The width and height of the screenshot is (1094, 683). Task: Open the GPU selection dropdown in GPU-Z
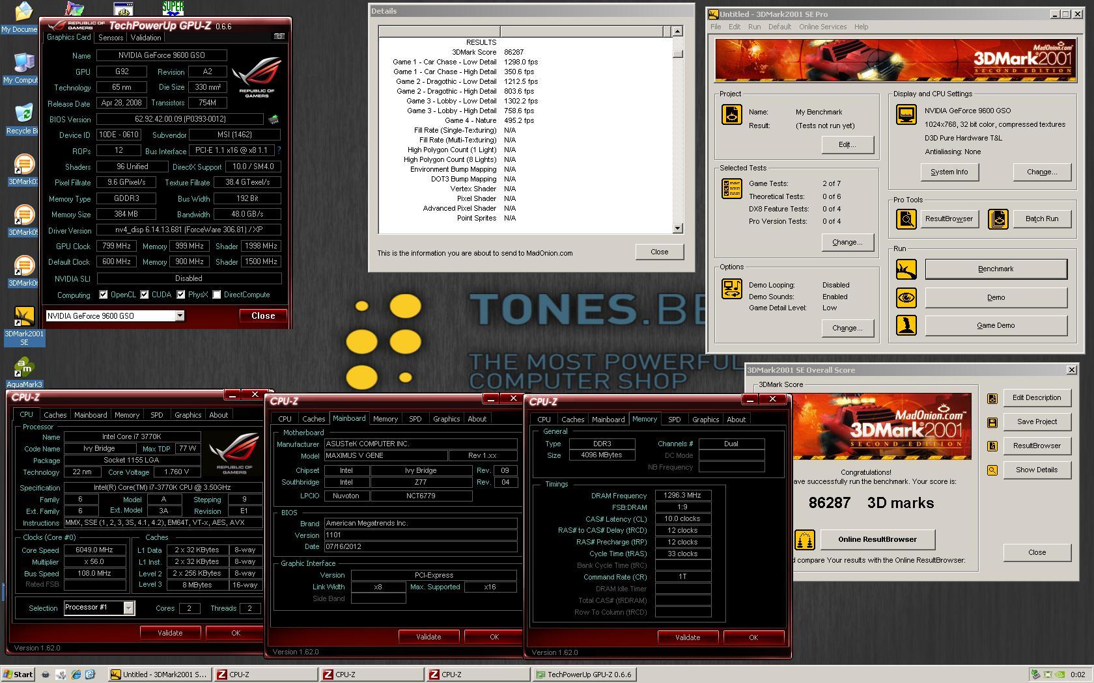point(180,315)
